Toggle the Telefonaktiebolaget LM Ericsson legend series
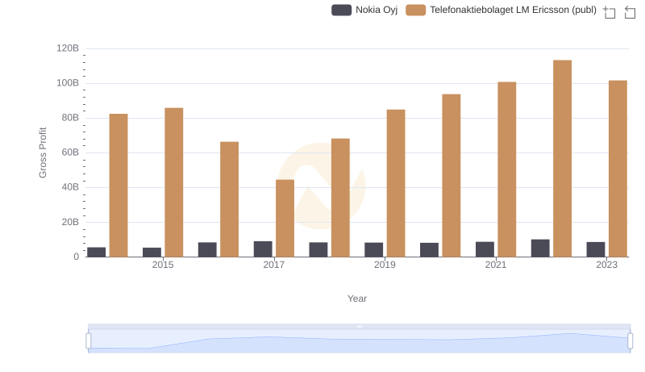 501,10
